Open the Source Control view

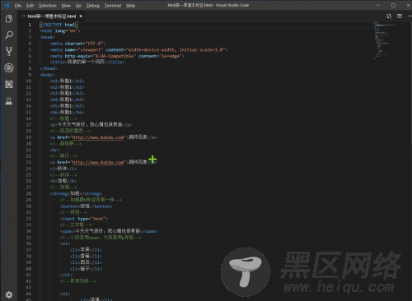click(9, 51)
